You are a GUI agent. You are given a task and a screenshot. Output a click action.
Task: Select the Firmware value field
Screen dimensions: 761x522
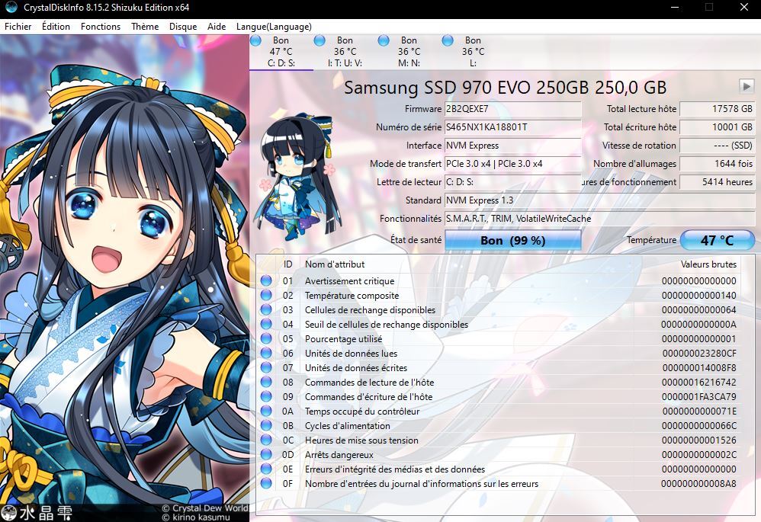pyautogui.click(x=512, y=109)
